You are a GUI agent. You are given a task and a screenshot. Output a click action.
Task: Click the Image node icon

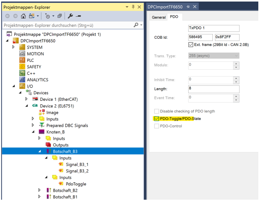point(42,112)
